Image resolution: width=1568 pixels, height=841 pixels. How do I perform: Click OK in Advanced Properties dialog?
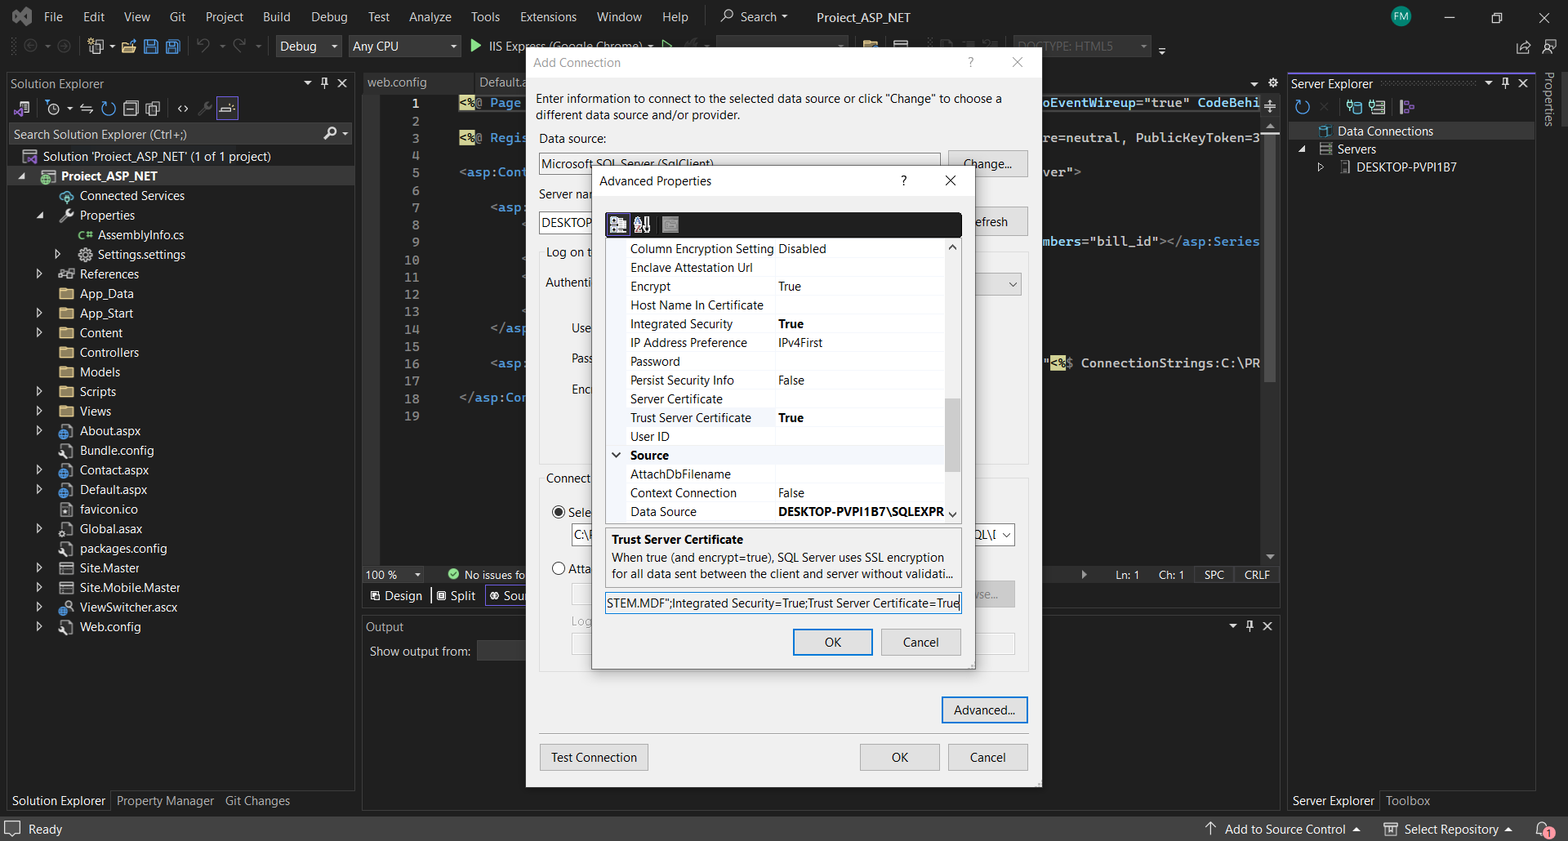point(832,643)
